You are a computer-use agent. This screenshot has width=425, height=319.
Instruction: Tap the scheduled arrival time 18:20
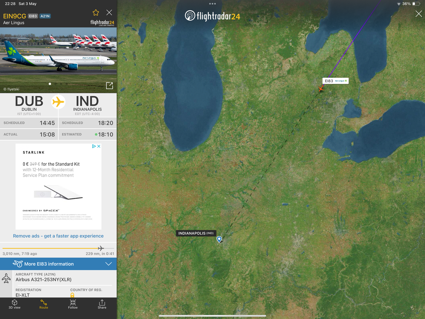click(x=105, y=123)
